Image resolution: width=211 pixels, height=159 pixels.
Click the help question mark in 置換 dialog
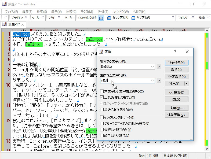pyautogui.click(x=175, y=52)
